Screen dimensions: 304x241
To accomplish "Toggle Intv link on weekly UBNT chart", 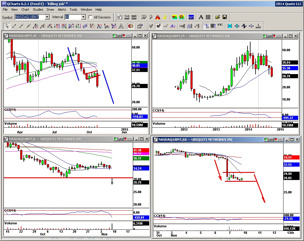I will click(x=127, y=36).
